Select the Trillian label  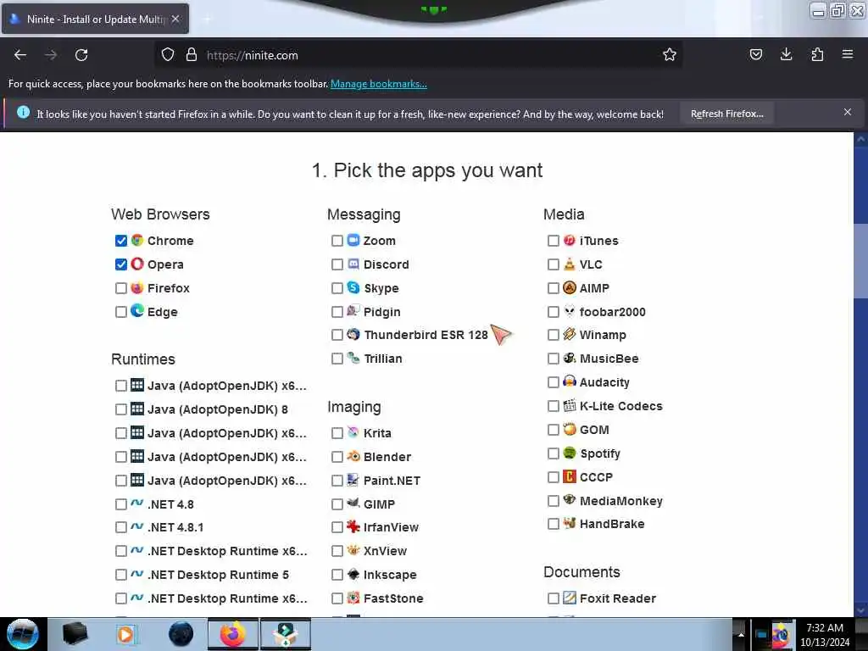tap(383, 359)
